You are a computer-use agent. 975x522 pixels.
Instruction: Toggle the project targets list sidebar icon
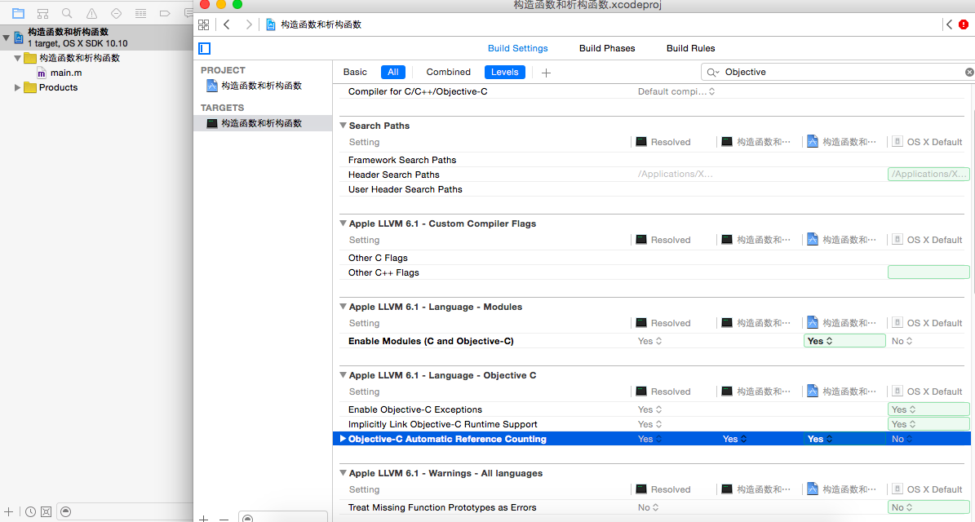point(205,48)
